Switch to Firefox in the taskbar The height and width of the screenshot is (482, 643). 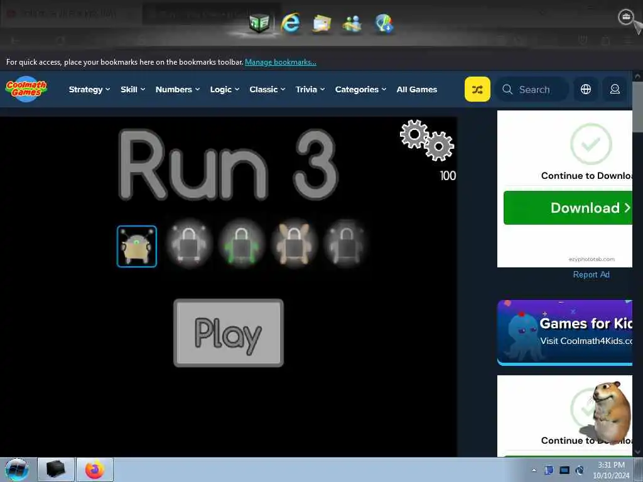coord(95,469)
